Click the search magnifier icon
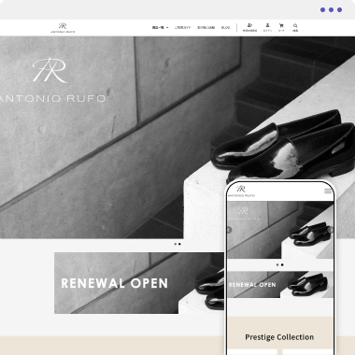Viewport: 355px width, 355px height. tap(295, 26)
